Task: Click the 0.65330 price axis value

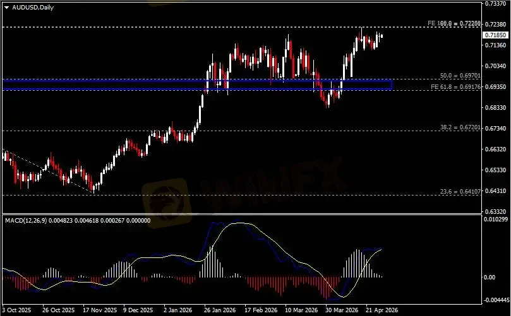Action: click(496, 170)
